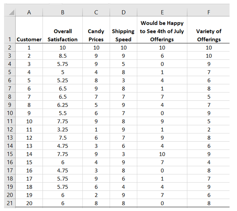
Task: Click the Candy Prices header cell
Action: 96,30
